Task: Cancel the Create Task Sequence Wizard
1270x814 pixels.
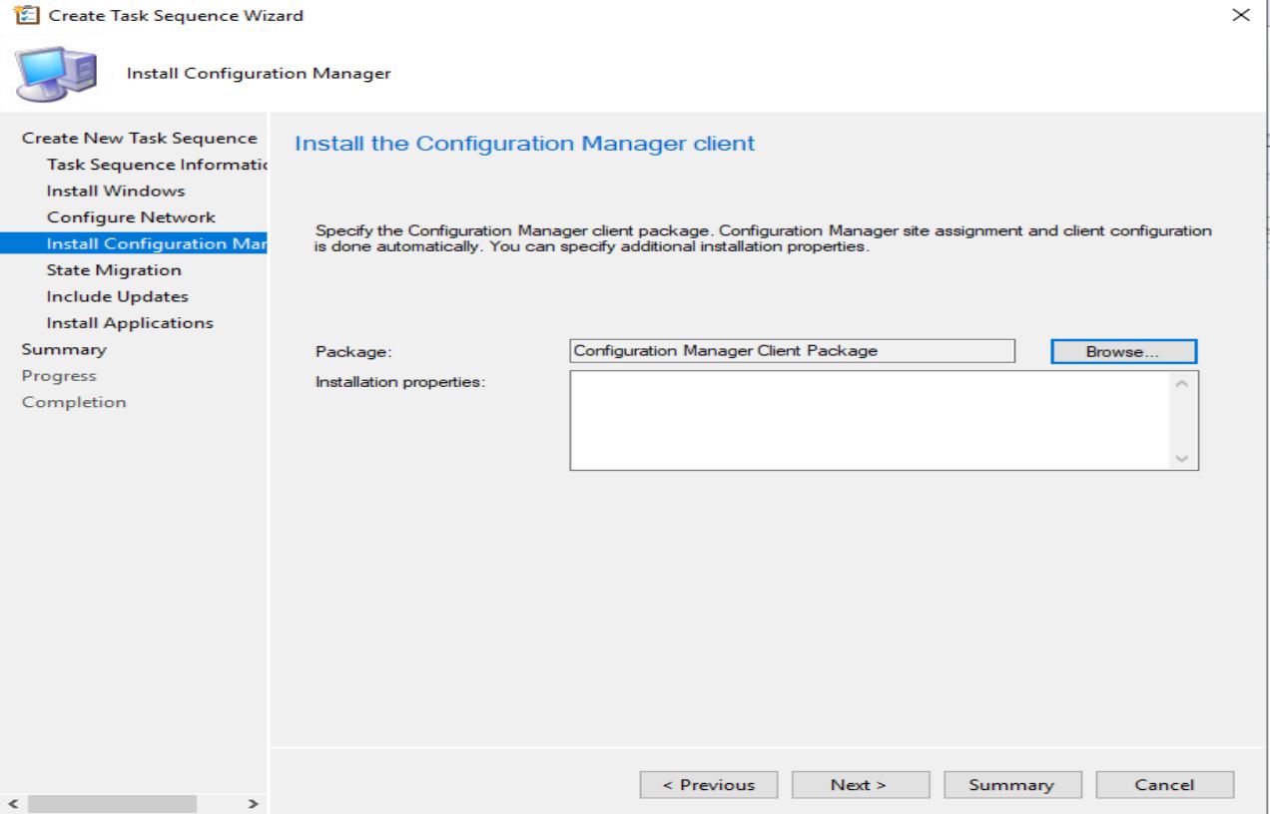Action: (x=1164, y=784)
